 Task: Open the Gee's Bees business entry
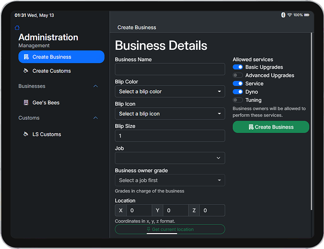[x=61, y=103]
